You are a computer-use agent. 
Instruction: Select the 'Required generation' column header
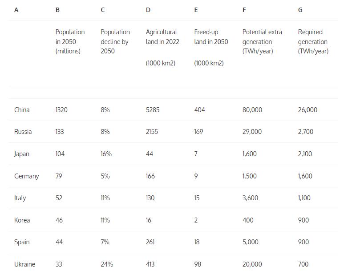coord(313,41)
